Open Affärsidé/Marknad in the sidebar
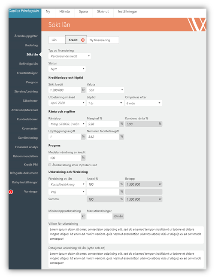 [24, 110]
